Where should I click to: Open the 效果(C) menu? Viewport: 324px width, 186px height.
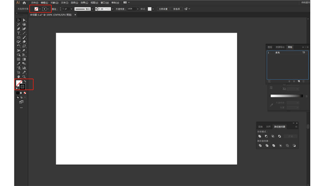(84, 3)
